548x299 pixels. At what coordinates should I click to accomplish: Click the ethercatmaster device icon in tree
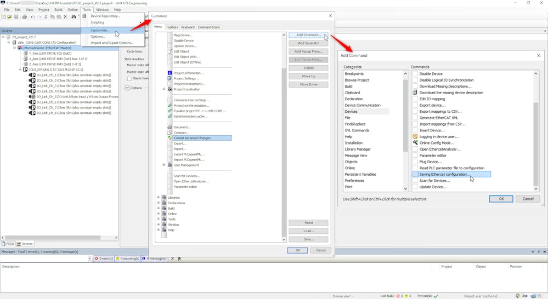tap(20, 48)
